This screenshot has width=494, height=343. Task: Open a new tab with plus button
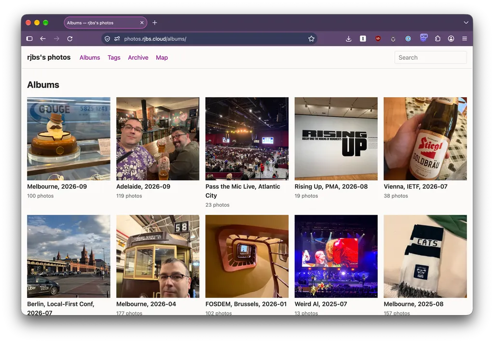tap(155, 23)
